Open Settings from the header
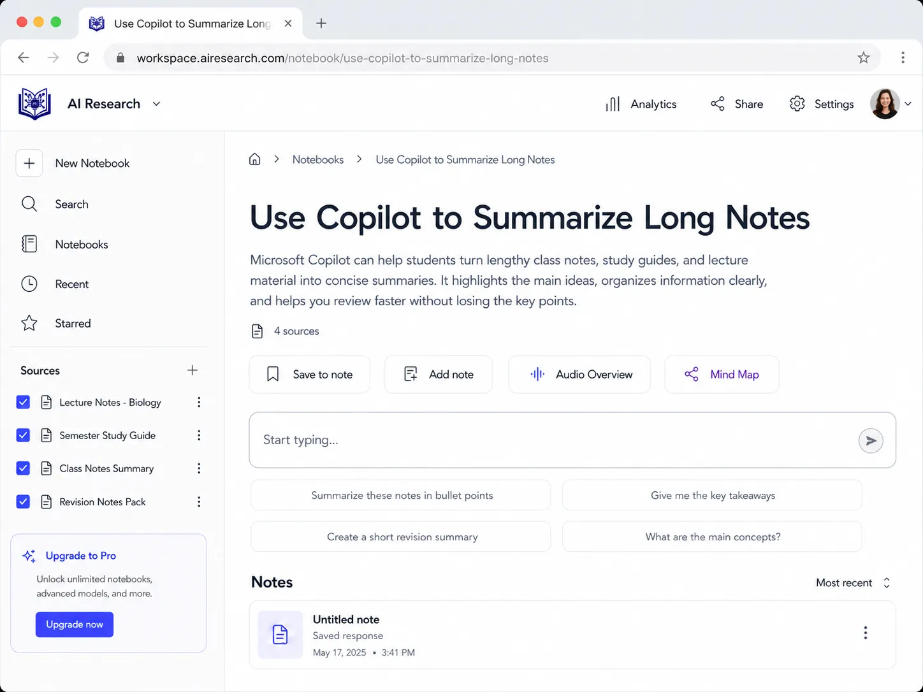 point(822,104)
